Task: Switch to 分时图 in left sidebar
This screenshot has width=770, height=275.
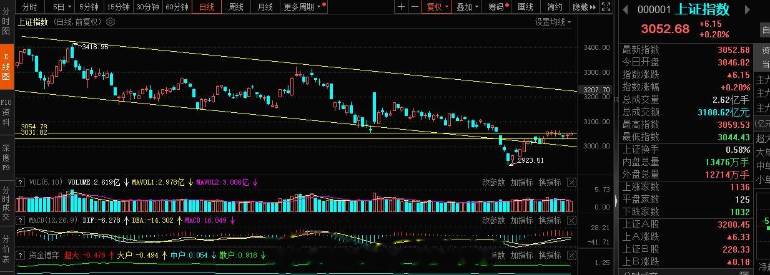Action: click(6, 21)
